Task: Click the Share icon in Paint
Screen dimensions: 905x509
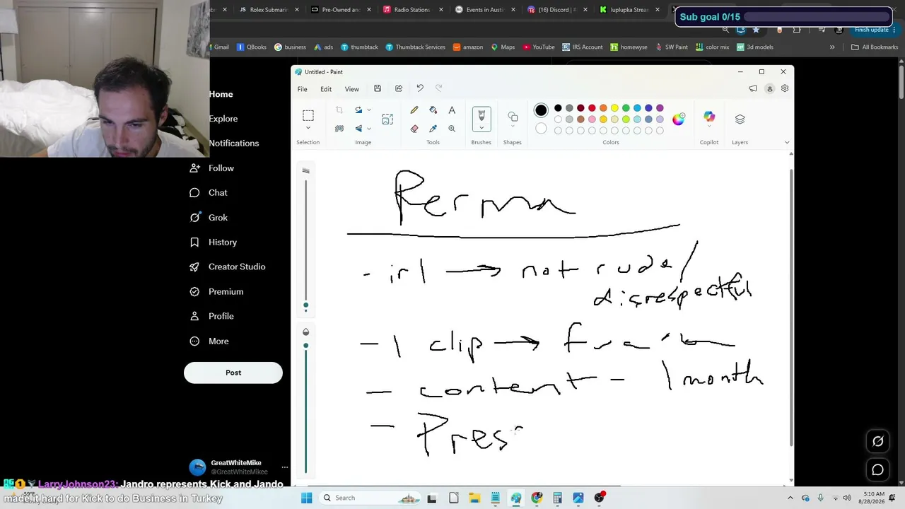Action: point(399,88)
